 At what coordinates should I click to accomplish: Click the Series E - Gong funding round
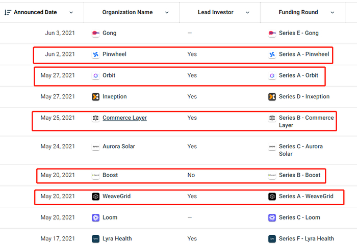[x=298, y=33]
